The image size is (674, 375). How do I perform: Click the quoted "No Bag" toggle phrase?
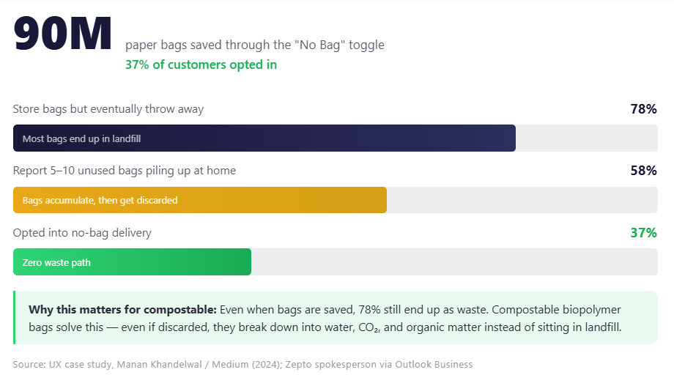pyautogui.click(x=316, y=45)
